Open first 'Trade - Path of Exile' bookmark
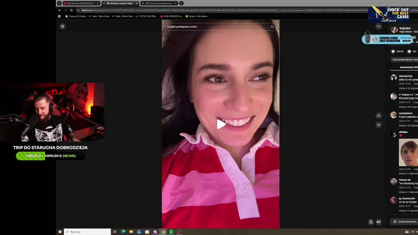 99,16
